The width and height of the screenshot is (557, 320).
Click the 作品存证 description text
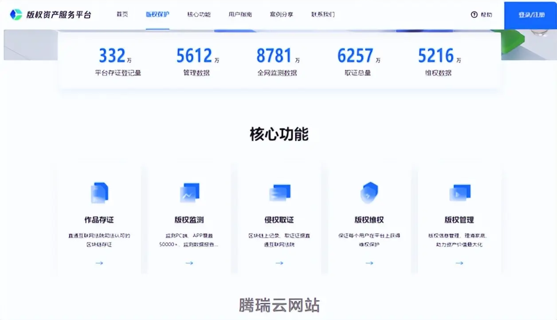click(99, 240)
